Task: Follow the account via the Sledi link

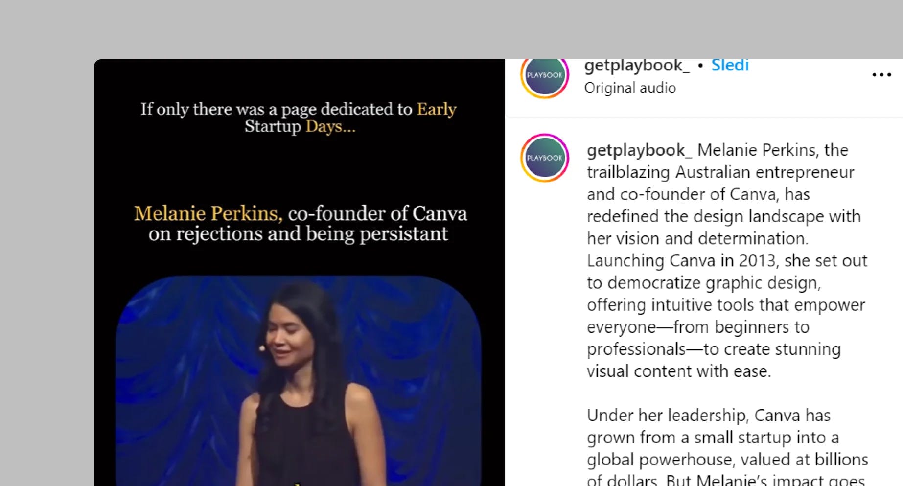Action: 730,65
